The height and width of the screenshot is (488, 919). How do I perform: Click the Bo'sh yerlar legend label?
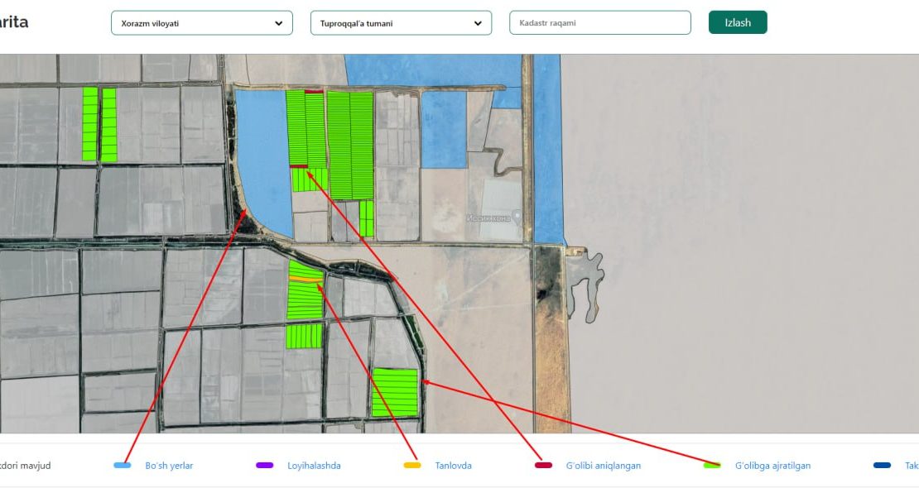click(x=169, y=466)
